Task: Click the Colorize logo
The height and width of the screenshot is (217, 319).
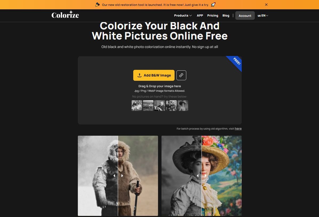Action: tap(65, 15)
